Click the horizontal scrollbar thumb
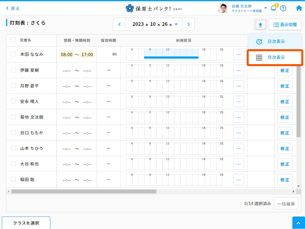Image resolution: width=305 pixels, height=229 pixels. (x=83, y=191)
